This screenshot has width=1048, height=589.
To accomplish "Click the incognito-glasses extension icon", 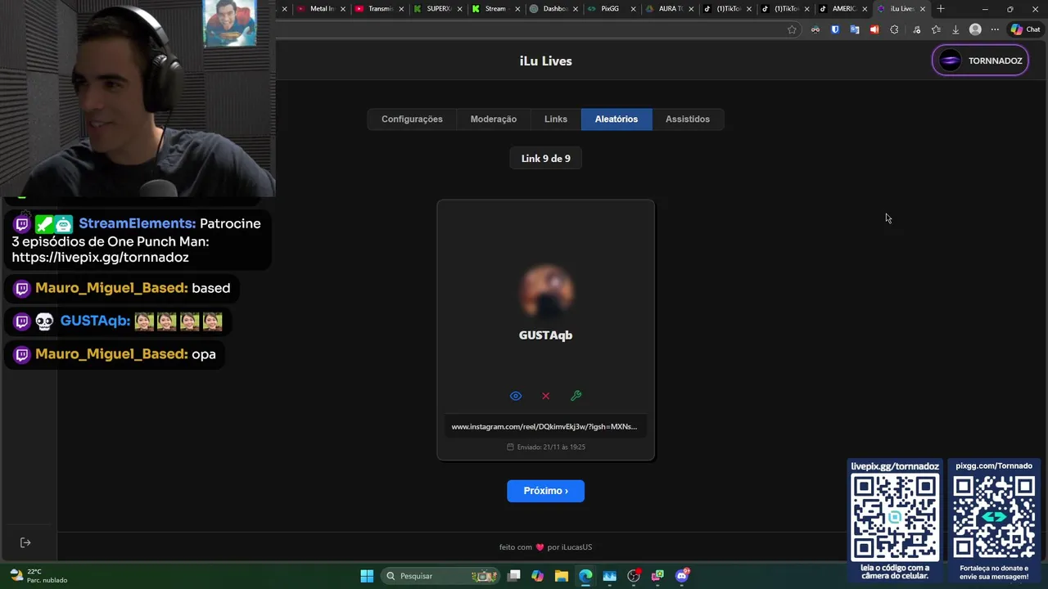I will [x=815, y=29].
